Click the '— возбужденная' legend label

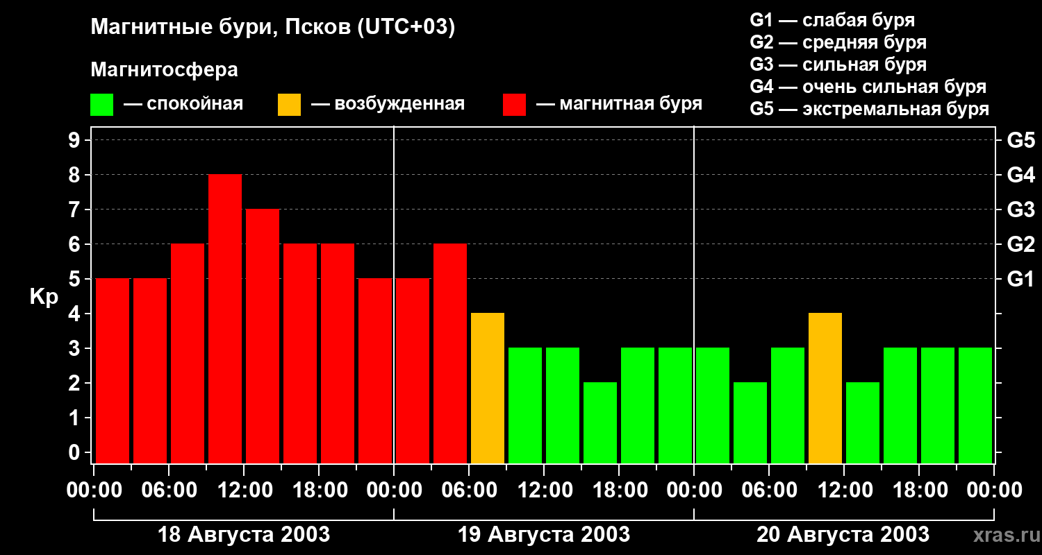[x=388, y=104]
